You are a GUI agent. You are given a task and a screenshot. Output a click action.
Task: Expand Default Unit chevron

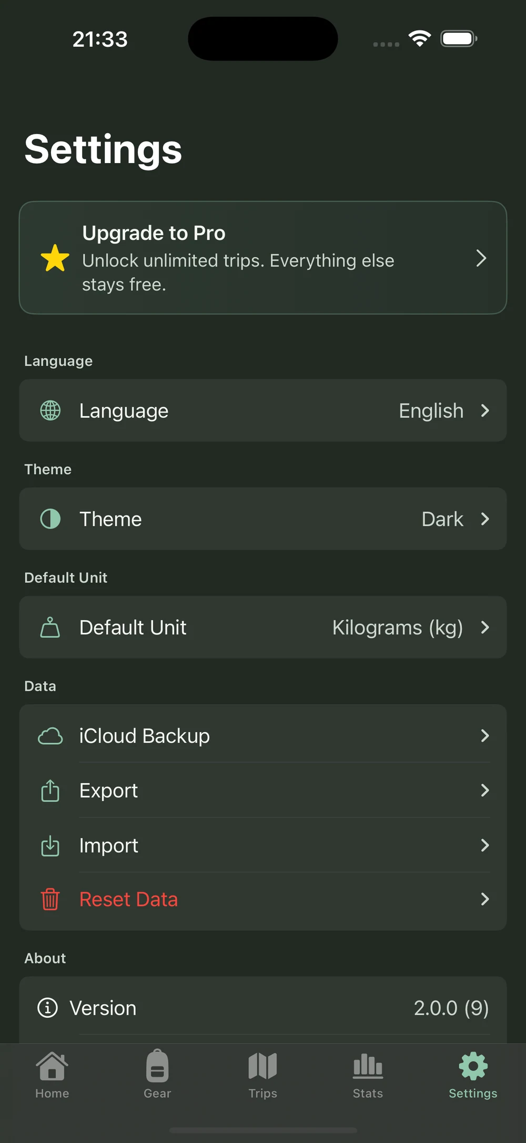(x=485, y=627)
